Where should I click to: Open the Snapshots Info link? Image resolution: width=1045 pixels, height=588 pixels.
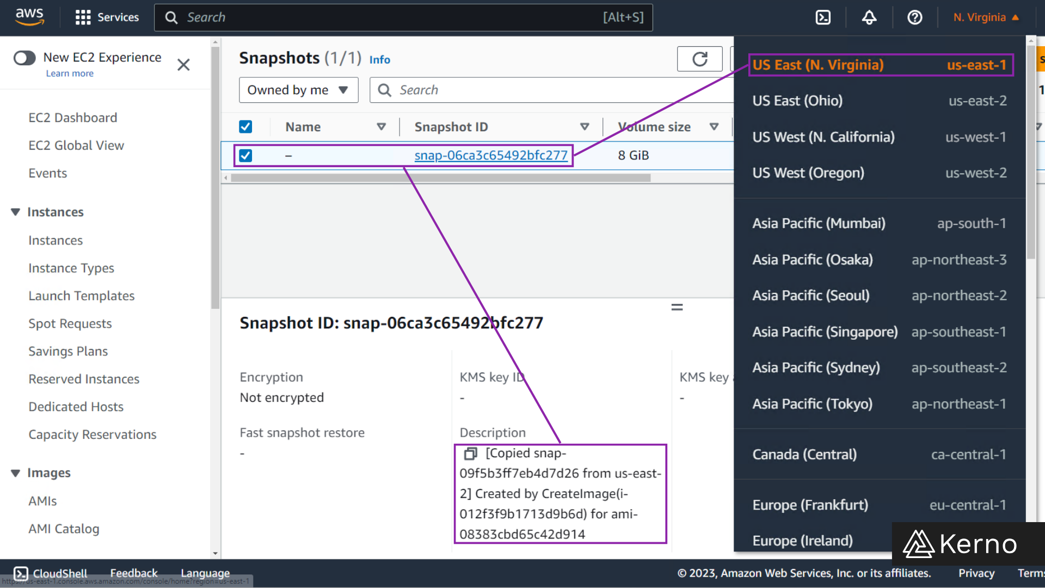tap(380, 60)
